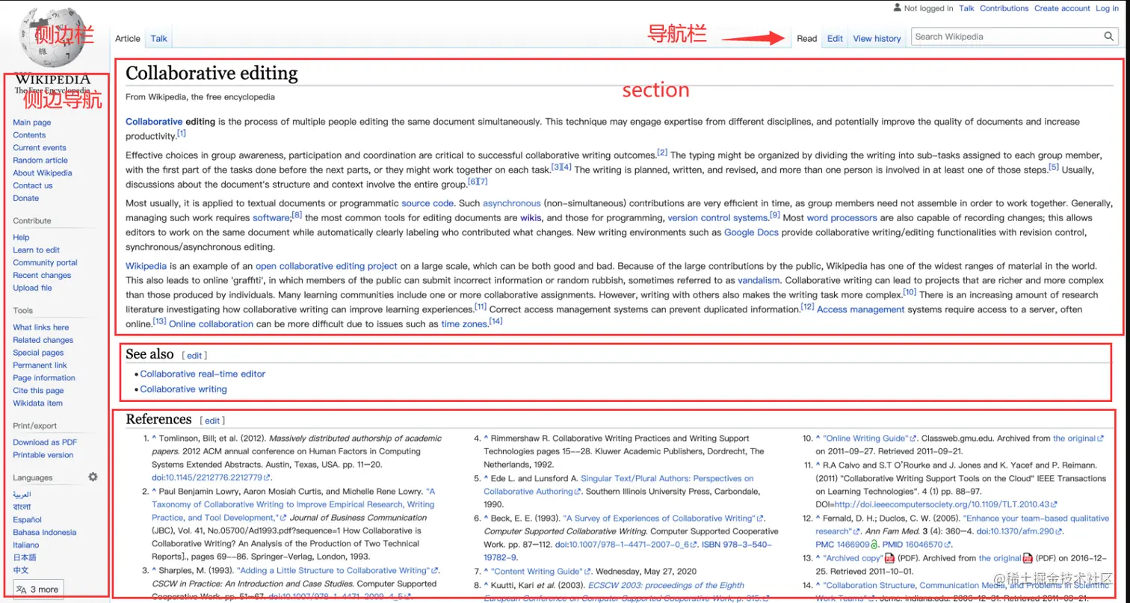
Task: Open Contents in the sidebar
Action: point(29,135)
